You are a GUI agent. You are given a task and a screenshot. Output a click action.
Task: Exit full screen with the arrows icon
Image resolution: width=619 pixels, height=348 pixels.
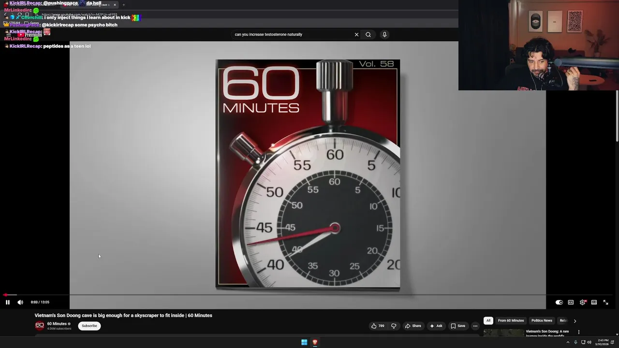pyautogui.click(x=605, y=302)
